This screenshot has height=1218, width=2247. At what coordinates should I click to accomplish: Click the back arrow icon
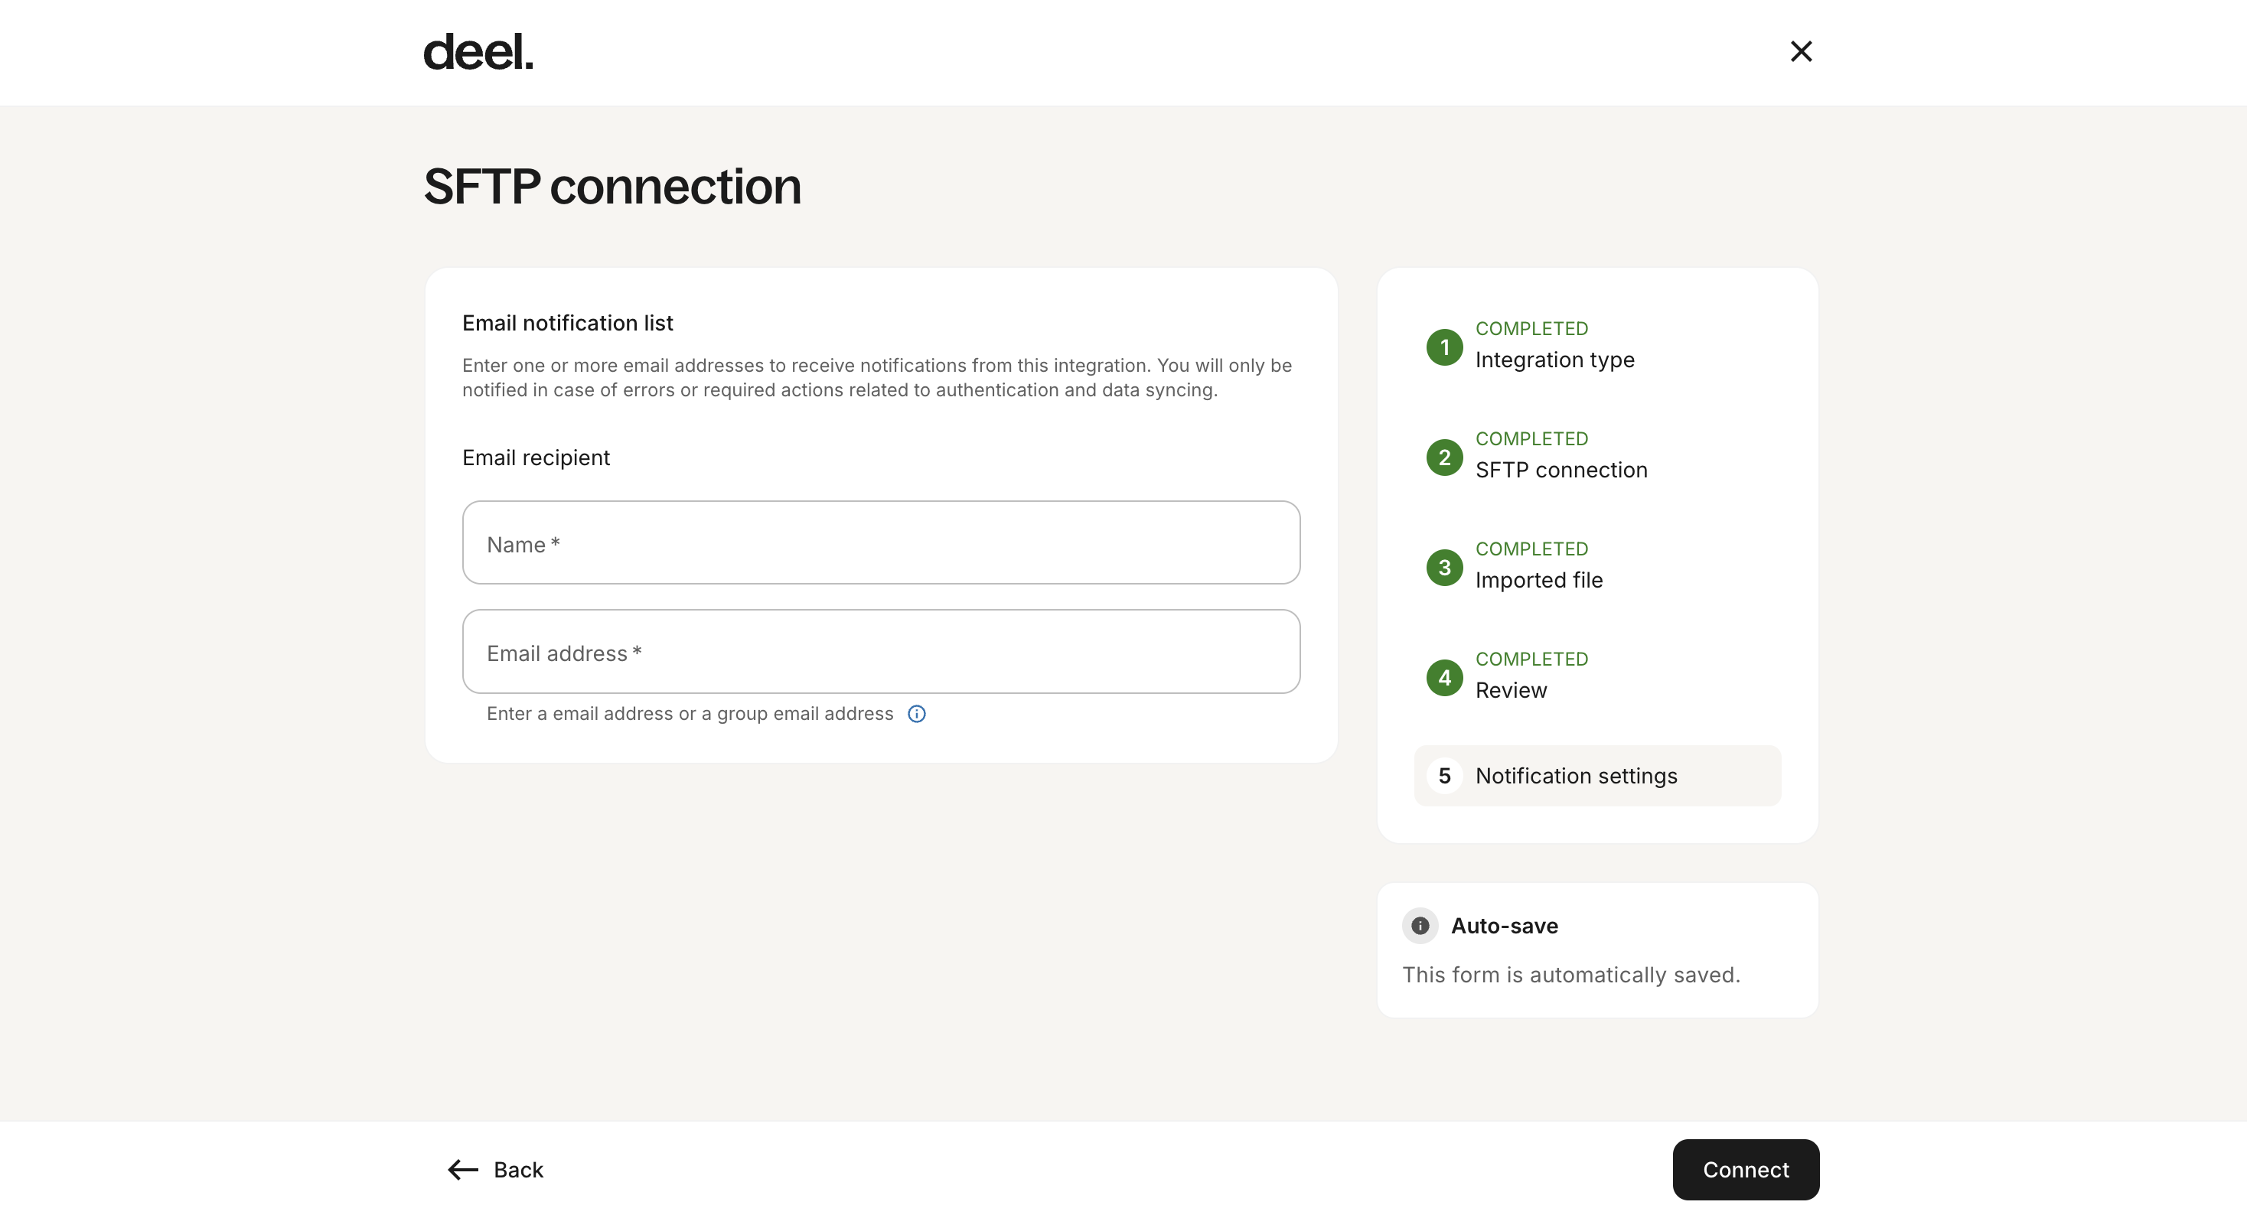tap(463, 1170)
